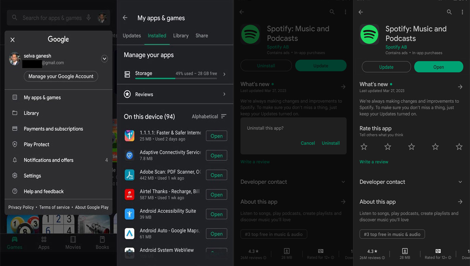Open What's new arrow on the Spotify page with the Open button

460,87
